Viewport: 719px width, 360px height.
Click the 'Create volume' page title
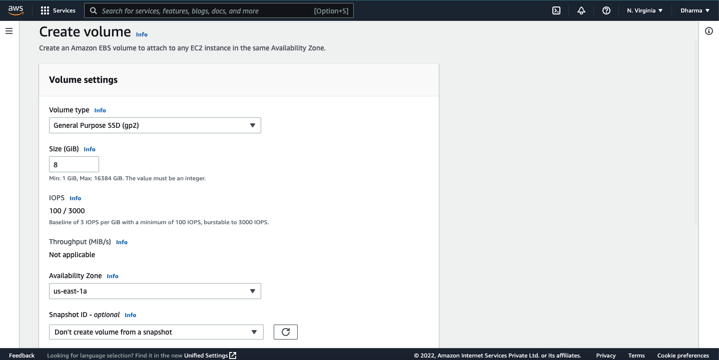85,31
